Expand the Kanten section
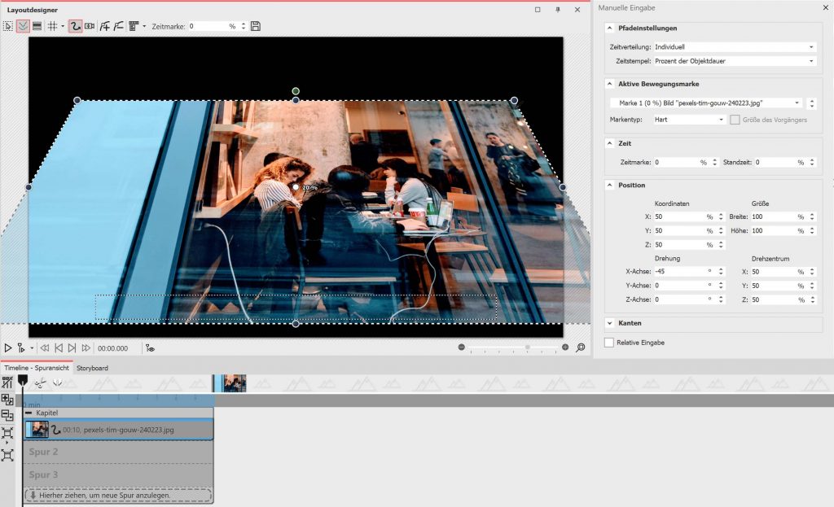The height and width of the screenshot is (507, 834). click(x=610, y=323)
